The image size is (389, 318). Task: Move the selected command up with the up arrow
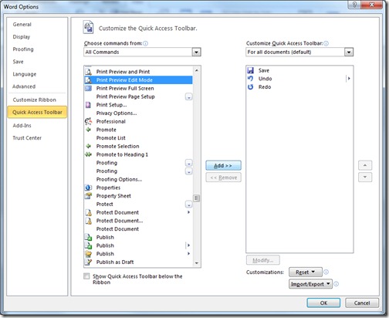[x=365, y=165]
